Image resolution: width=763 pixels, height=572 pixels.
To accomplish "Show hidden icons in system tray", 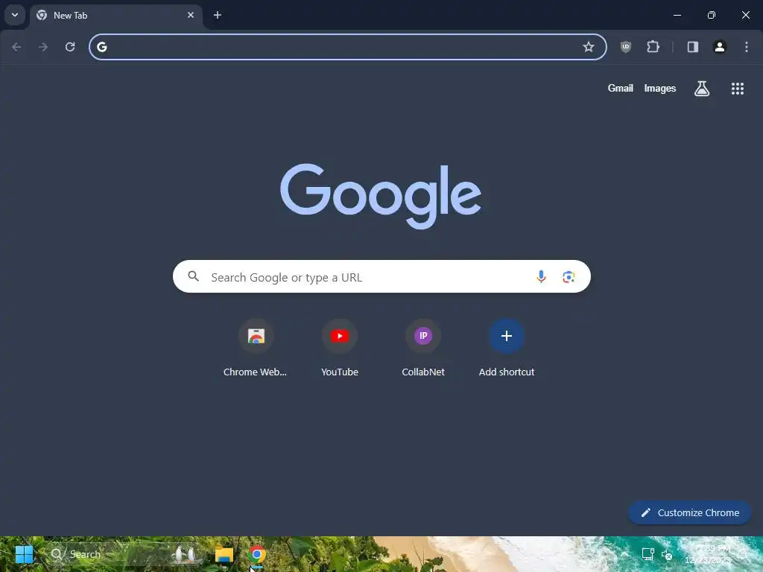I will point(624,554).
